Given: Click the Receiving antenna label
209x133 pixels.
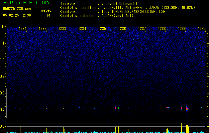Looking at the screenshot, I should 76,16.
